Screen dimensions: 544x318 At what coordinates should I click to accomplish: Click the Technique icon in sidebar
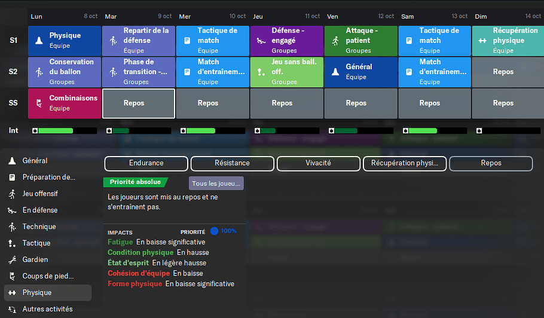click(x=12, y=227)
